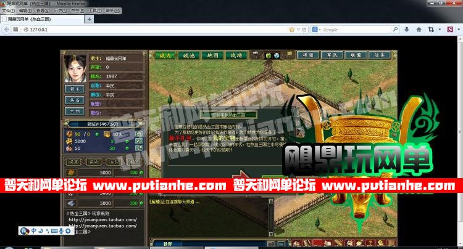This screenshot has width=463, height=249.
Task: Switch to the 战场 game tab
Action: coord(236,55)
